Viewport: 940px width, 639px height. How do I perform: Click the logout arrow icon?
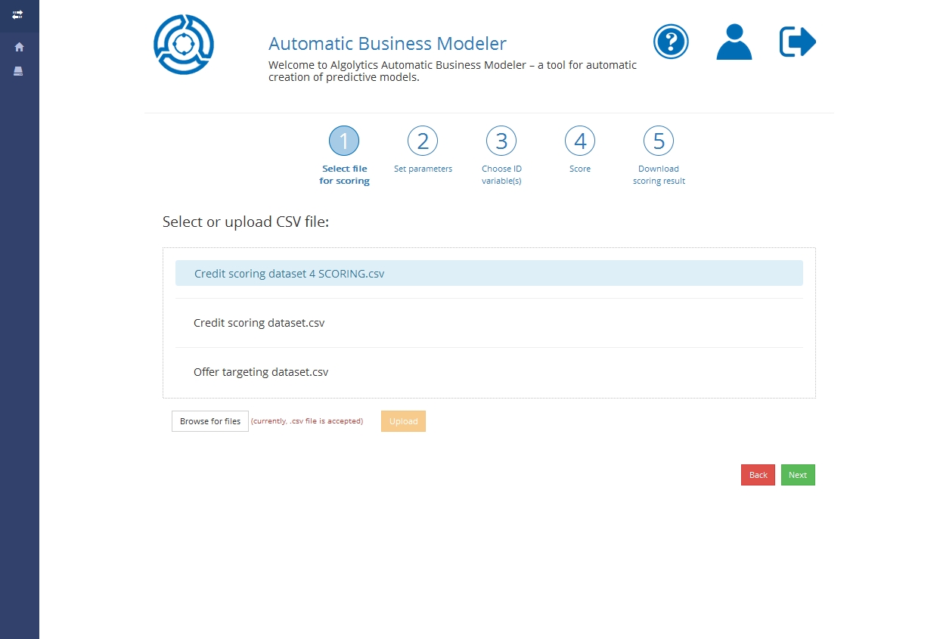[797, 42]
